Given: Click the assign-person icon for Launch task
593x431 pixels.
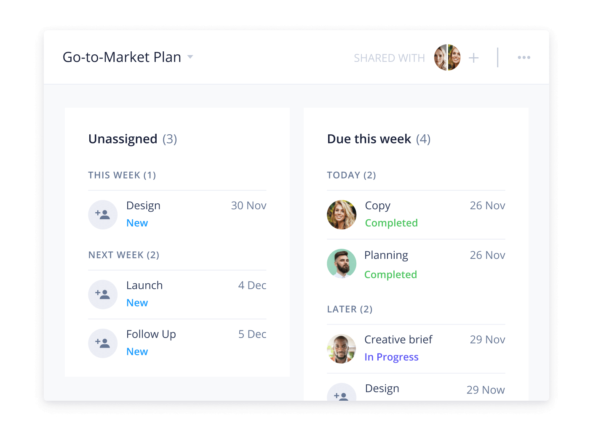Looking at the screenshot, I should point(103,295).
